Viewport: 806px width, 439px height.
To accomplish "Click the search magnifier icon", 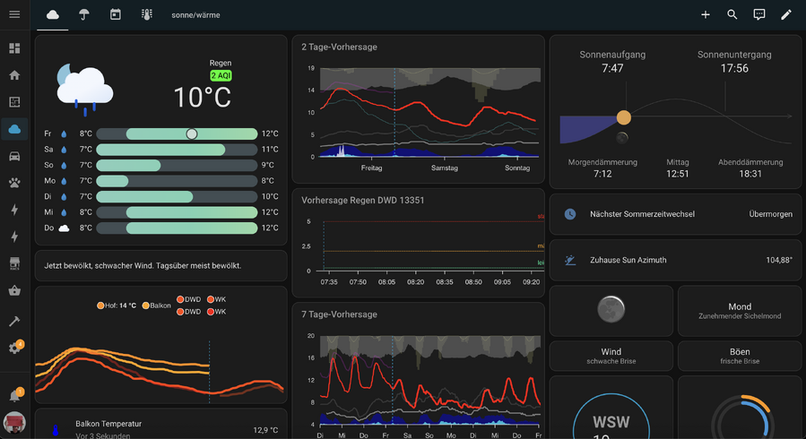I will point(732,14).
